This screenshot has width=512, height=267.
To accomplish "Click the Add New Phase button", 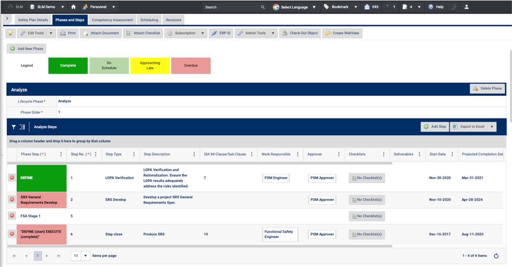I will click(x=27, y=49).
